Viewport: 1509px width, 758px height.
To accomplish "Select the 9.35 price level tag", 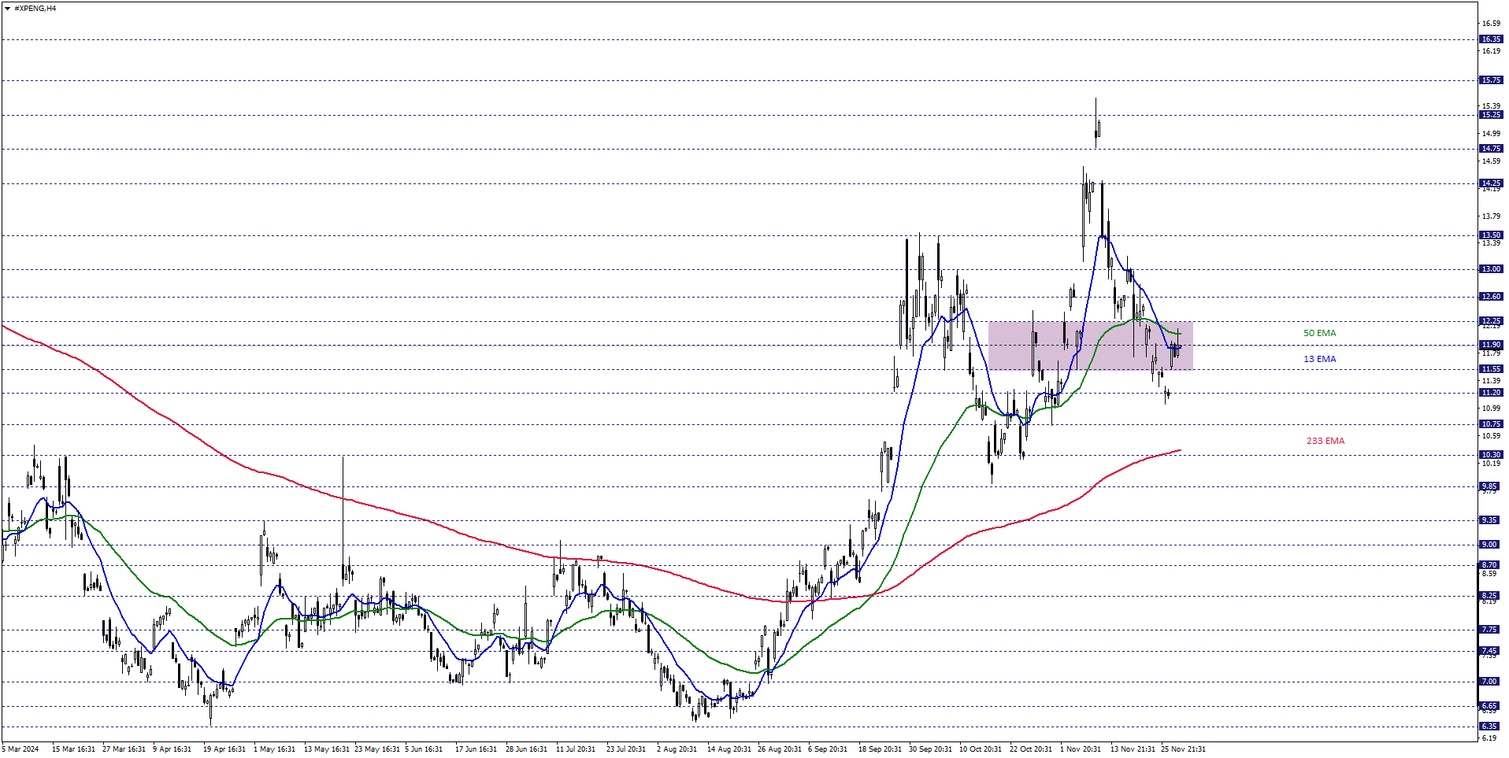I will [x=1491, y=520].
